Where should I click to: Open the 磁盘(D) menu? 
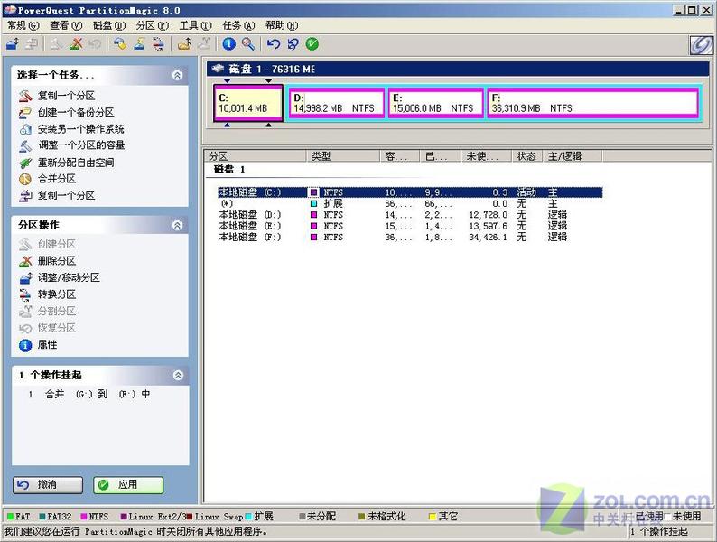(x=109, y=25)
